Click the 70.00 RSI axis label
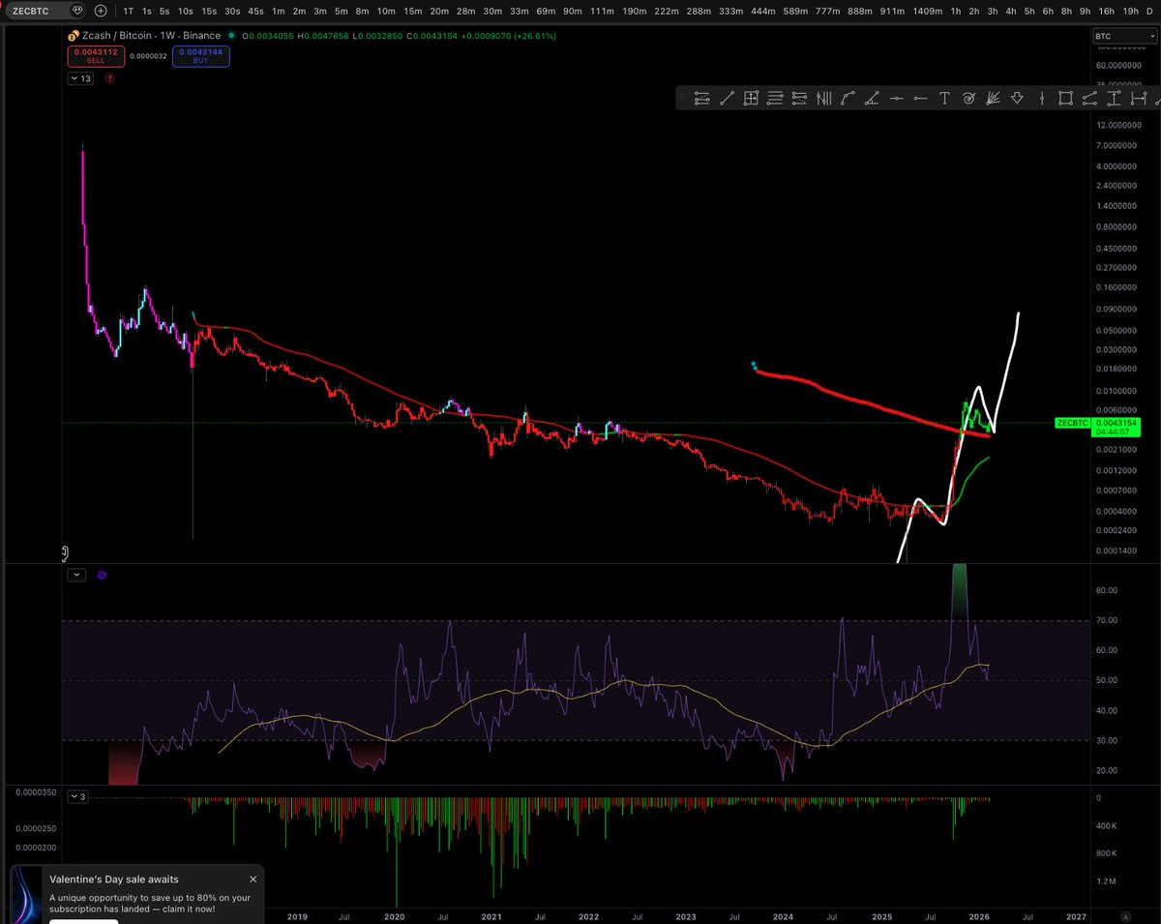This screenshot has height=924, width=1161. point(1106,620)
